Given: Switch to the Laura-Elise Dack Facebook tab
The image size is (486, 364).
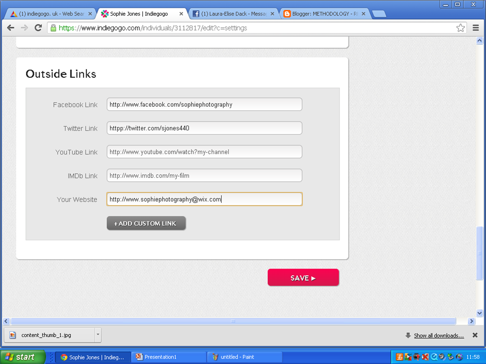Looking at the screenshot, I should pyautogui.click(x=234, y=14).
